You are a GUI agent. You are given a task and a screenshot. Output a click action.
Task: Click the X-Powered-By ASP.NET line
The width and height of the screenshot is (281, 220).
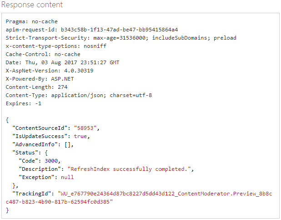(x=40, y=79)
